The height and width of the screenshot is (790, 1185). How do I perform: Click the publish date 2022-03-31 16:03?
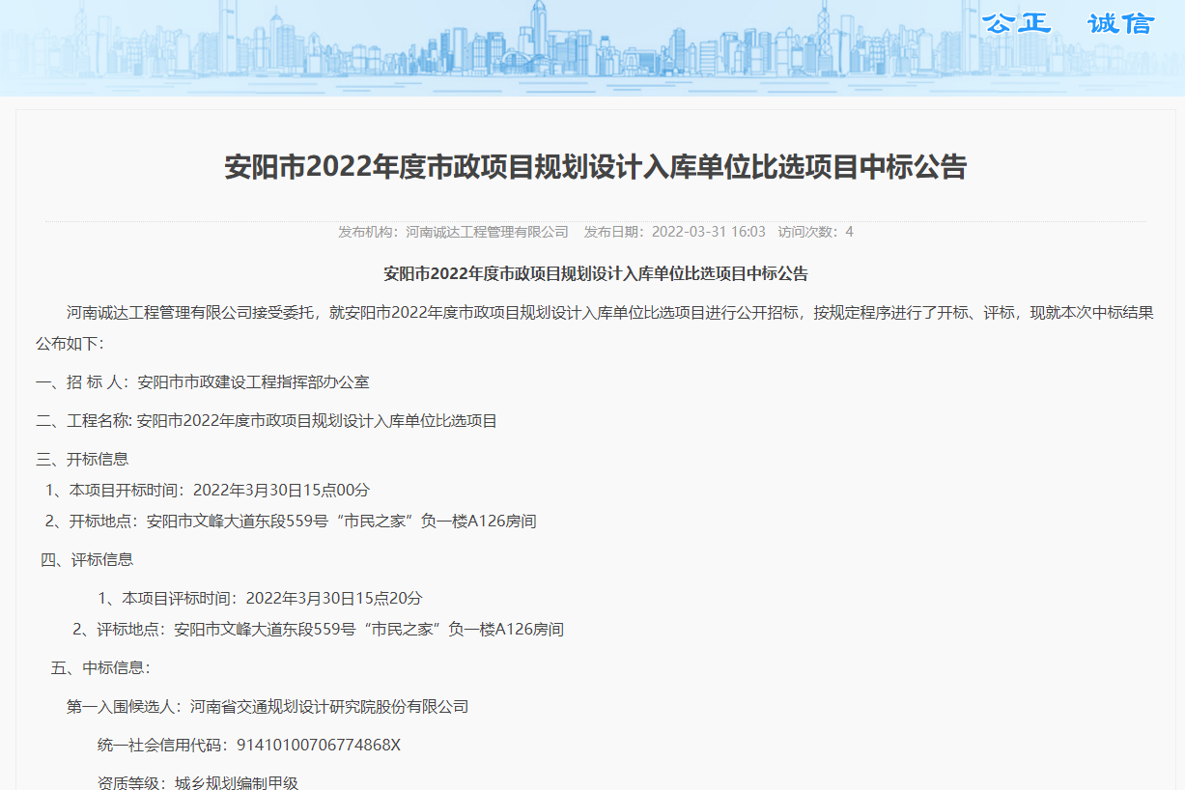pyautogui.click(x=708, y=232)
